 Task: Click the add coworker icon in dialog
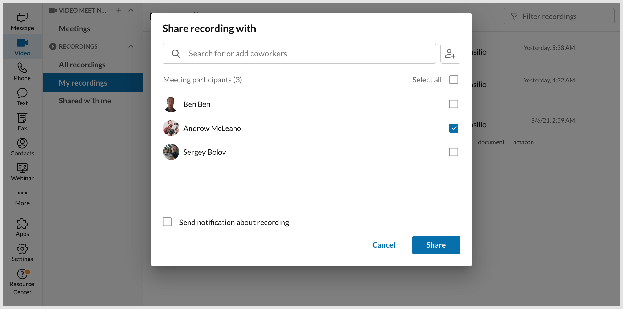tap(450, 53)
